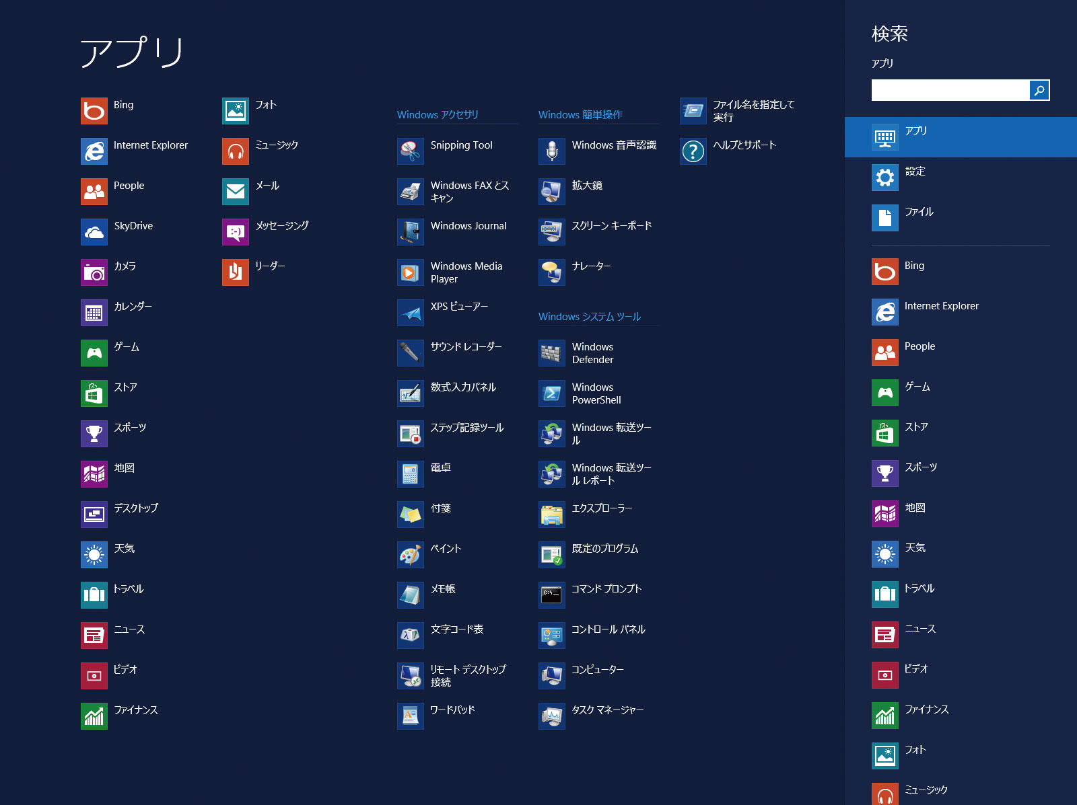Screen dimensions: 1077x805
Task: Open the コントロール パネル icon
Action: click(x=551, y=636)
